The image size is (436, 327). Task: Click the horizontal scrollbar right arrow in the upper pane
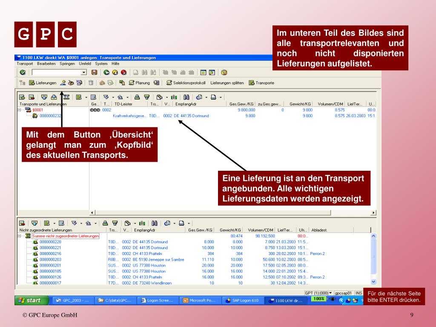pos(373,213)
